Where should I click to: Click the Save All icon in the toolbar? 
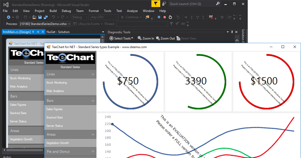(x=46, y=17)
